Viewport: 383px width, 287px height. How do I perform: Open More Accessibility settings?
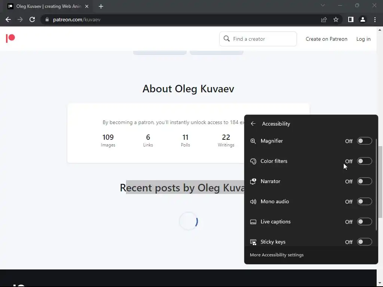click(276, 255)
